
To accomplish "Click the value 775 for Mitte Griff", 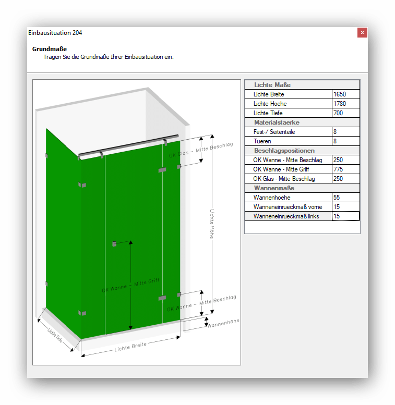I will (x=345, y=169).
